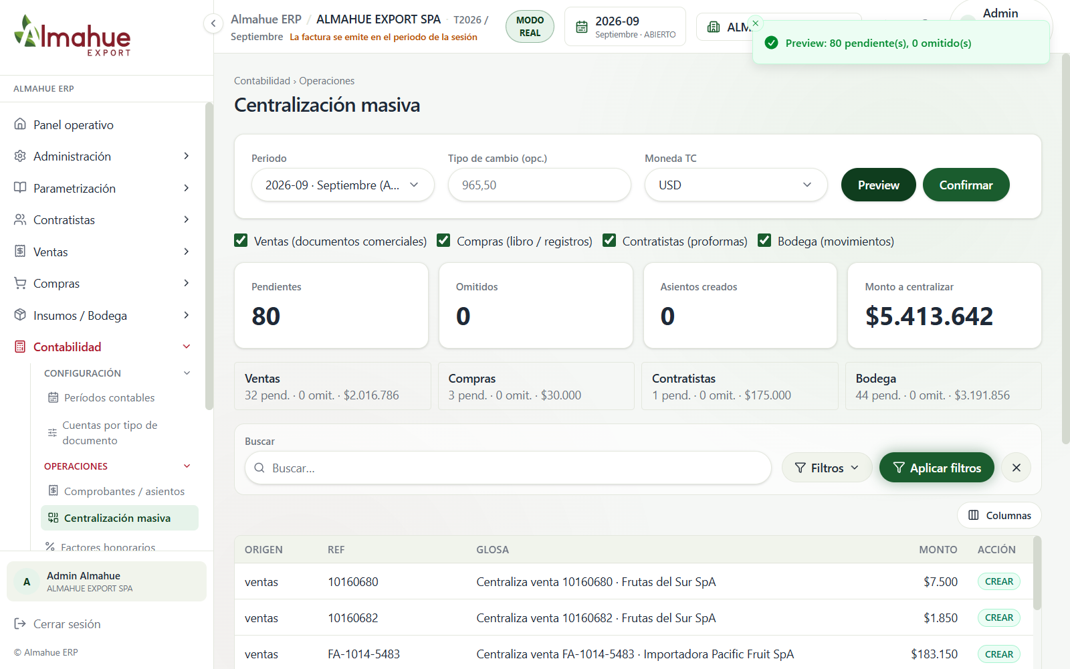Open Panel operativo in sidebar
Viewport: 1070px width, 669px height.
click(x=102, y=124)
